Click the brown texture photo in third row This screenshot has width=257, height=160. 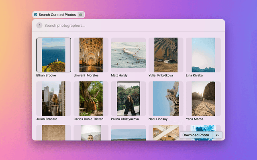(x=53, y=132)
